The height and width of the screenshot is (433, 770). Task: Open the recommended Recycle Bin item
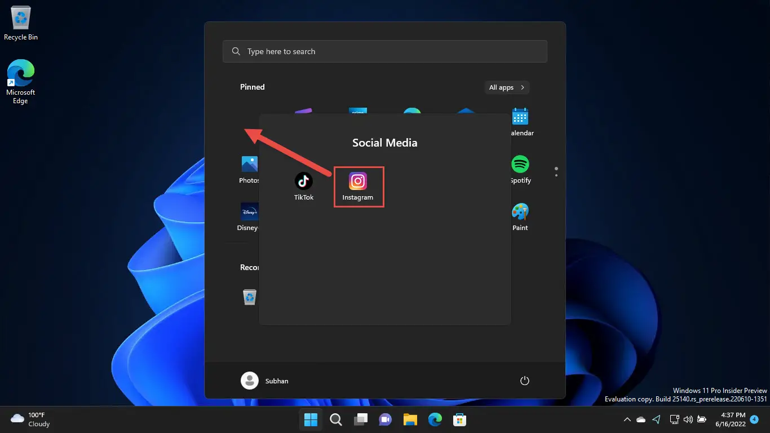(250, 297)
